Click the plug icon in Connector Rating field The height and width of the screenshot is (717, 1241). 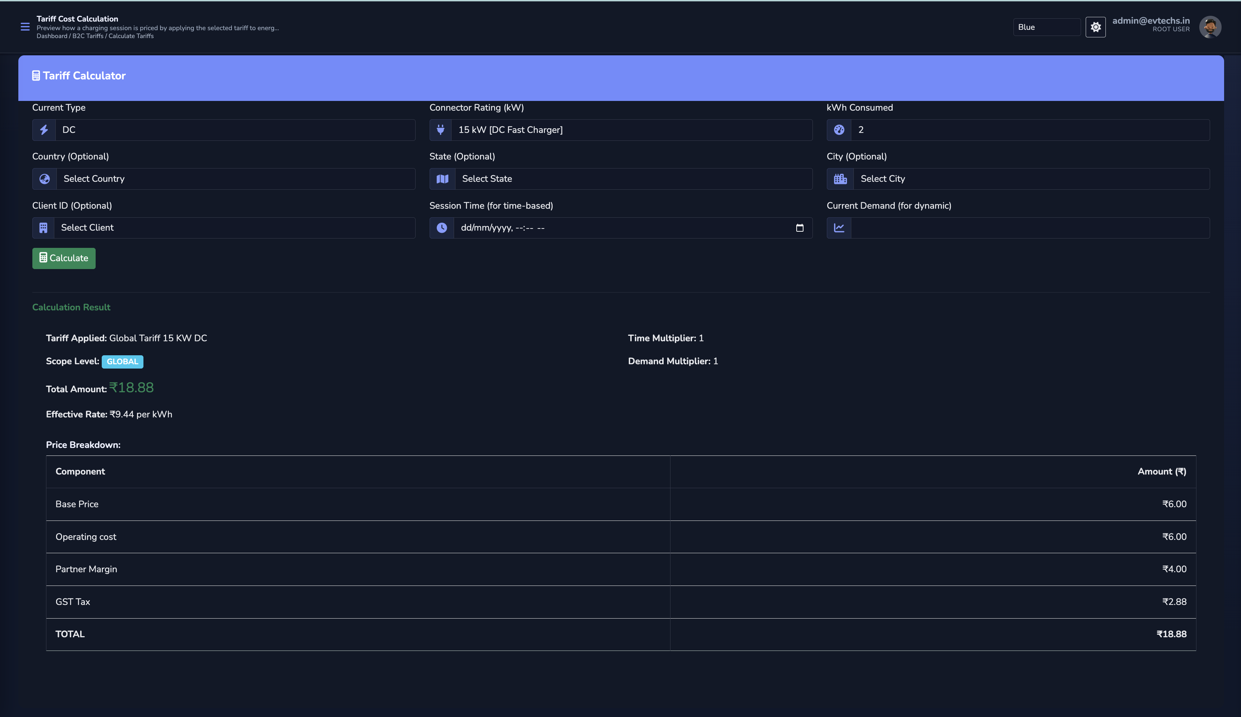pos(441,130)
